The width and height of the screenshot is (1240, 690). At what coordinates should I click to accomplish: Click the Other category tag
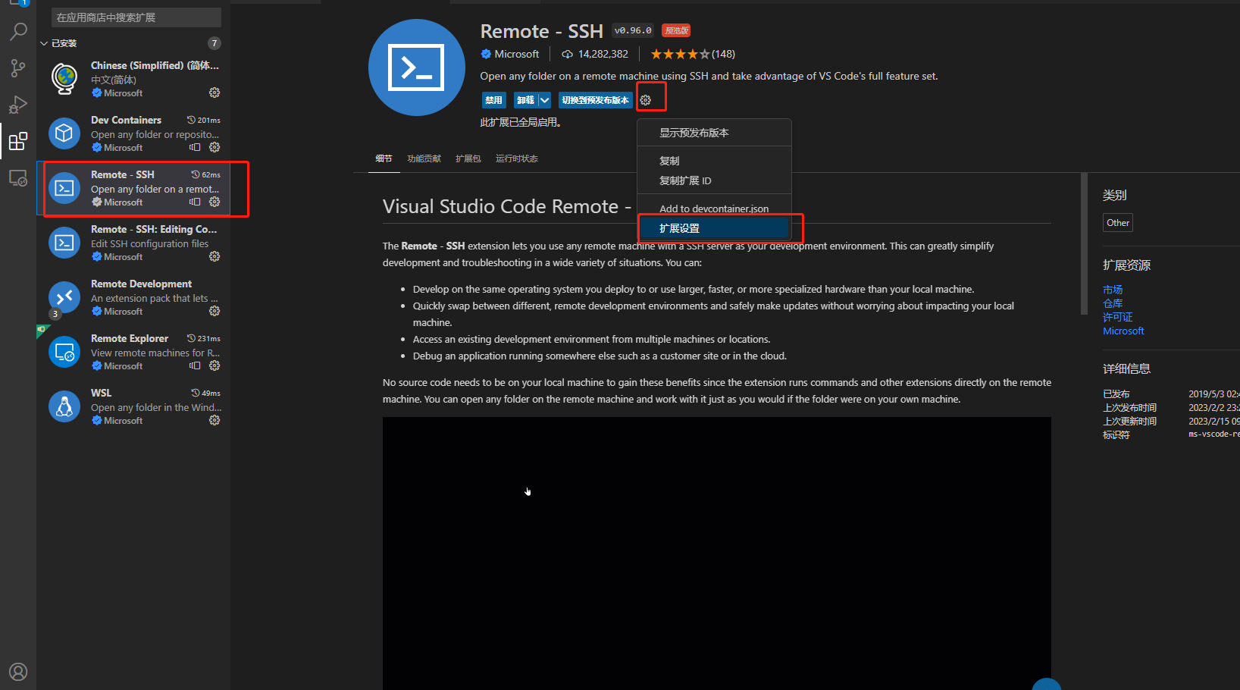point(1118,222)
